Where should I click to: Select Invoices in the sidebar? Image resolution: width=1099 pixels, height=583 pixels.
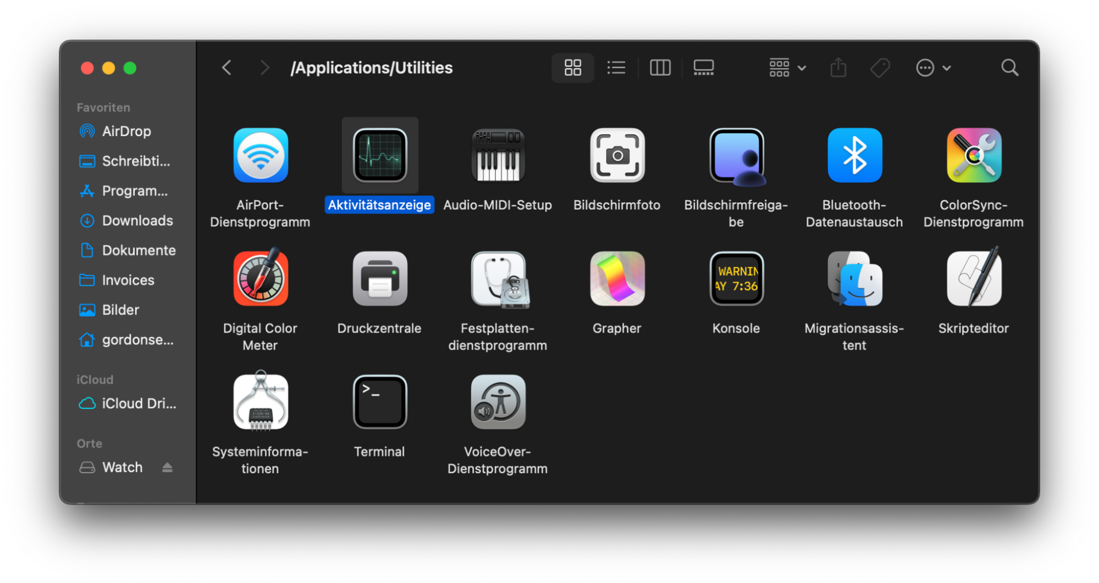point(128,280)
